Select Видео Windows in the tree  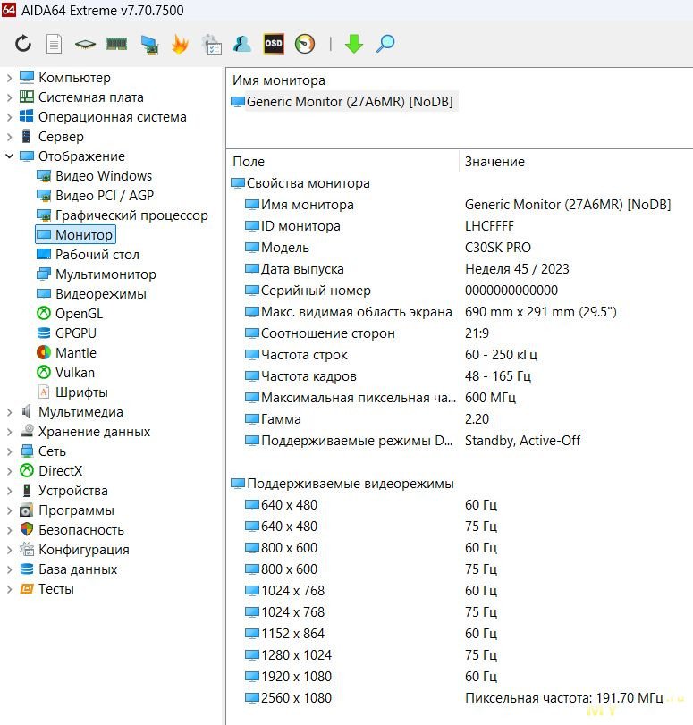tap(104, 176)
